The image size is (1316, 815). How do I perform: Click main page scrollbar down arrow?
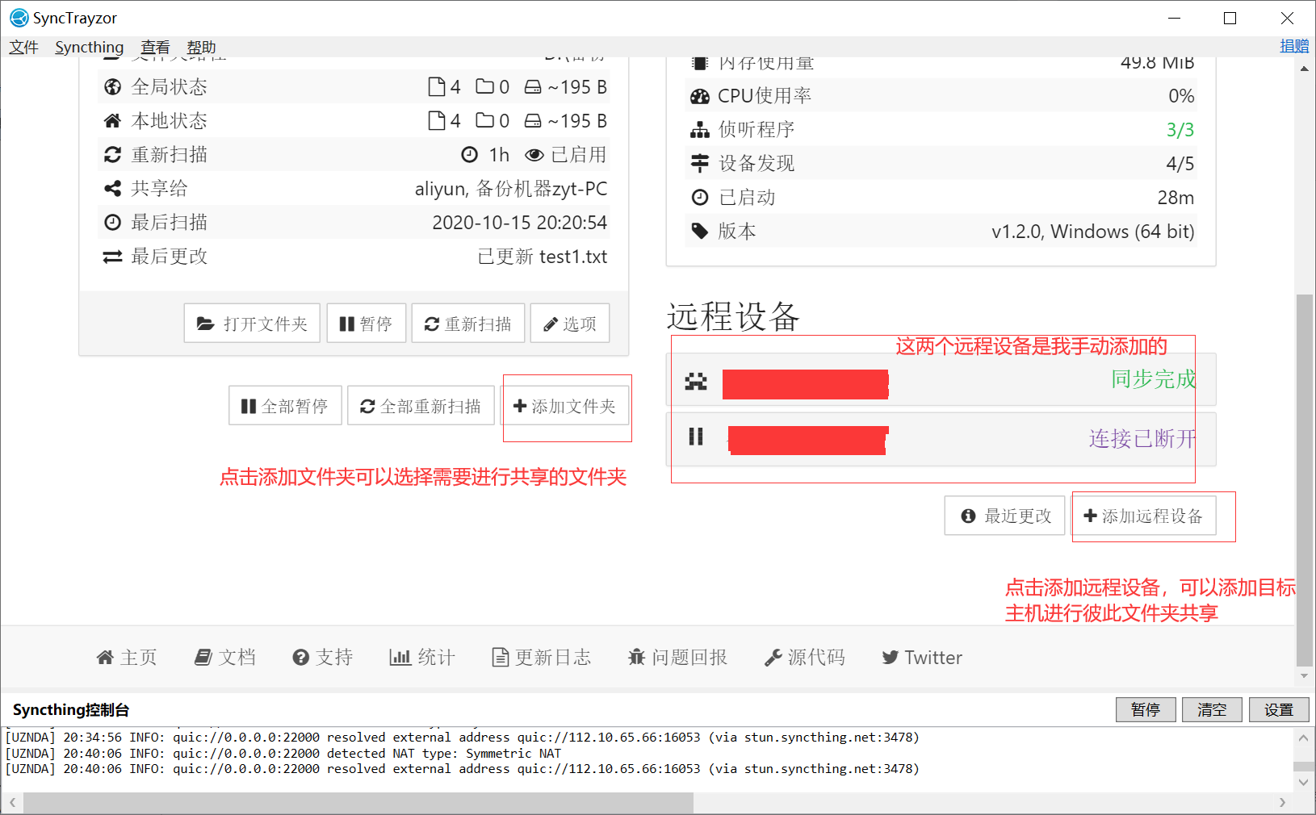tap(1305, 676)
